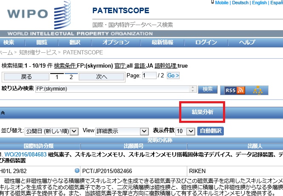Click the 言語 label

point(140,65)
